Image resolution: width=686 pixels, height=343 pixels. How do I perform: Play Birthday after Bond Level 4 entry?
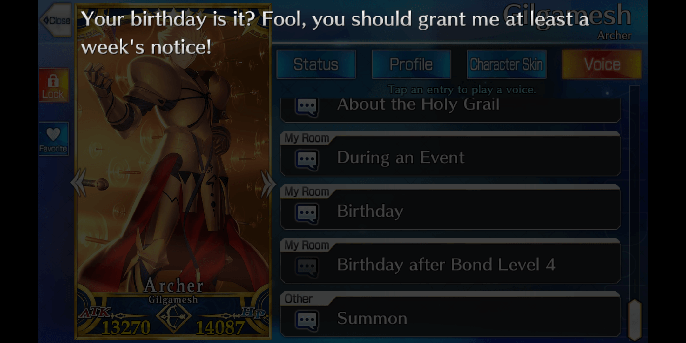click(450, 261)
